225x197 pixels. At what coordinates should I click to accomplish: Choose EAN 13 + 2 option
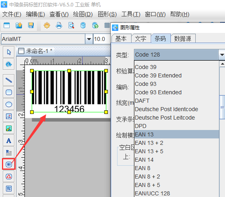(x=177, y=143)
